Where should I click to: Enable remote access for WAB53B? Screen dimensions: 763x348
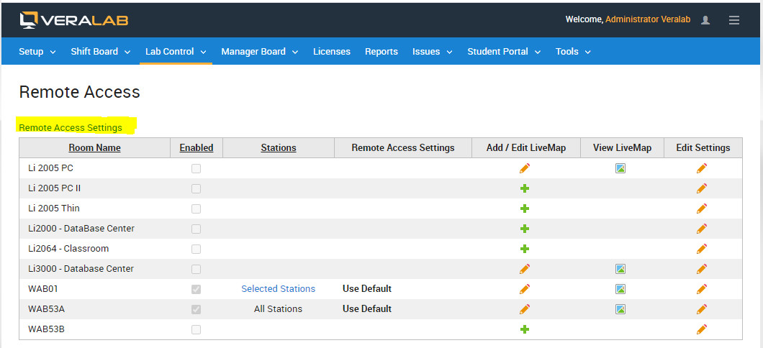[196, 329]
